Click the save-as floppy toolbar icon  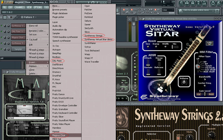pyautogui.click(x=219, y=3)
